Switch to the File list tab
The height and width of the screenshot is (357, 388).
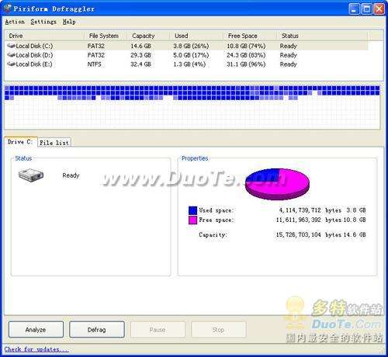coord(54,143)
